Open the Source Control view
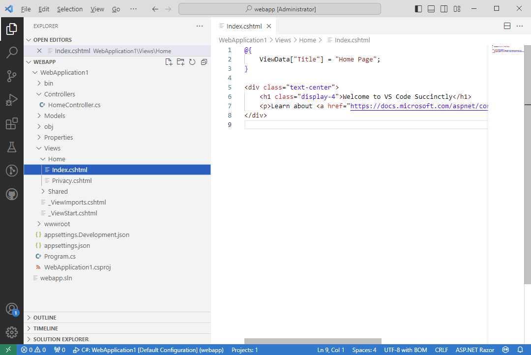This screenshot has height=355, width=531. (11, 76)
